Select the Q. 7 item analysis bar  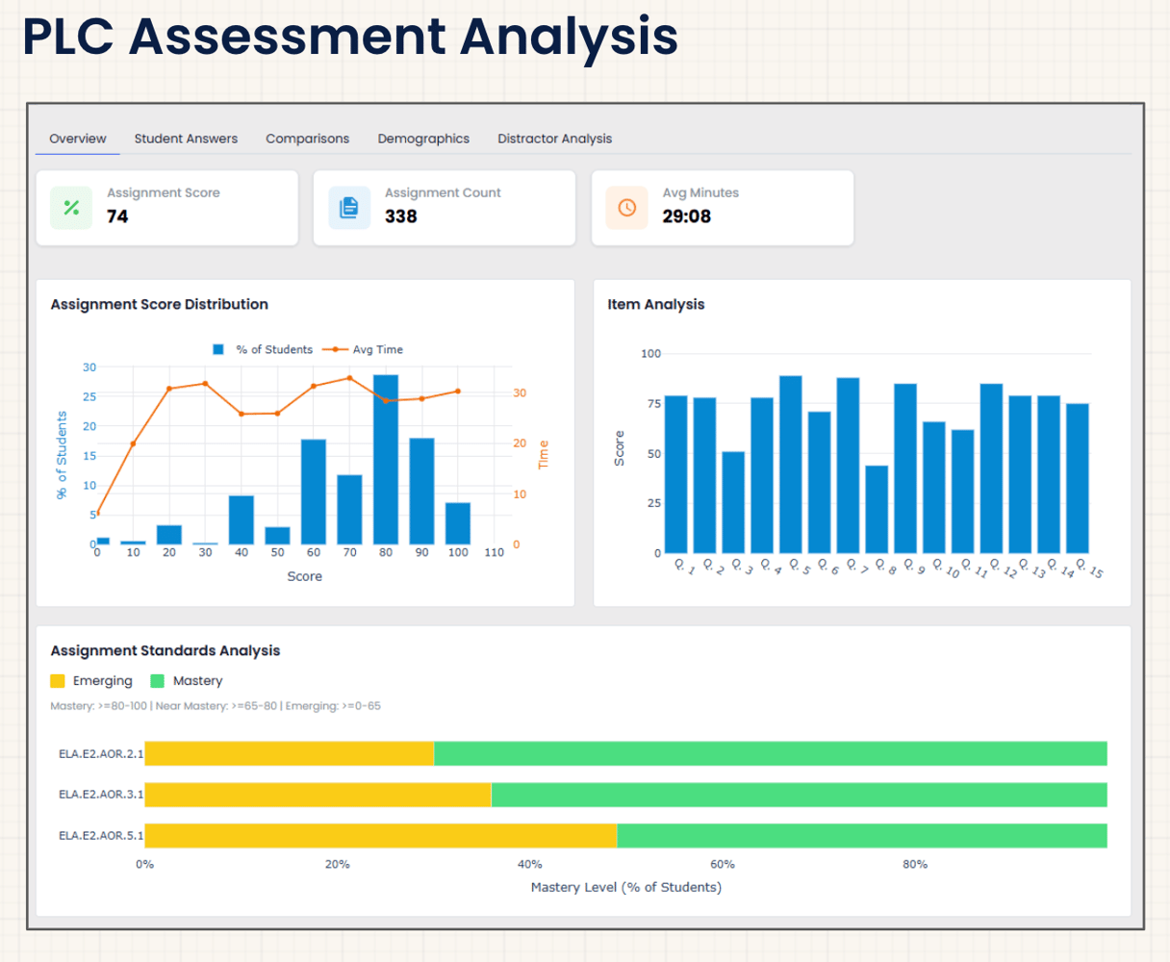point(848,466)
